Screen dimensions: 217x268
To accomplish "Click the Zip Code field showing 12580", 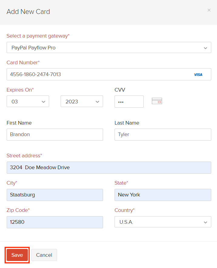I will point(55,222).
